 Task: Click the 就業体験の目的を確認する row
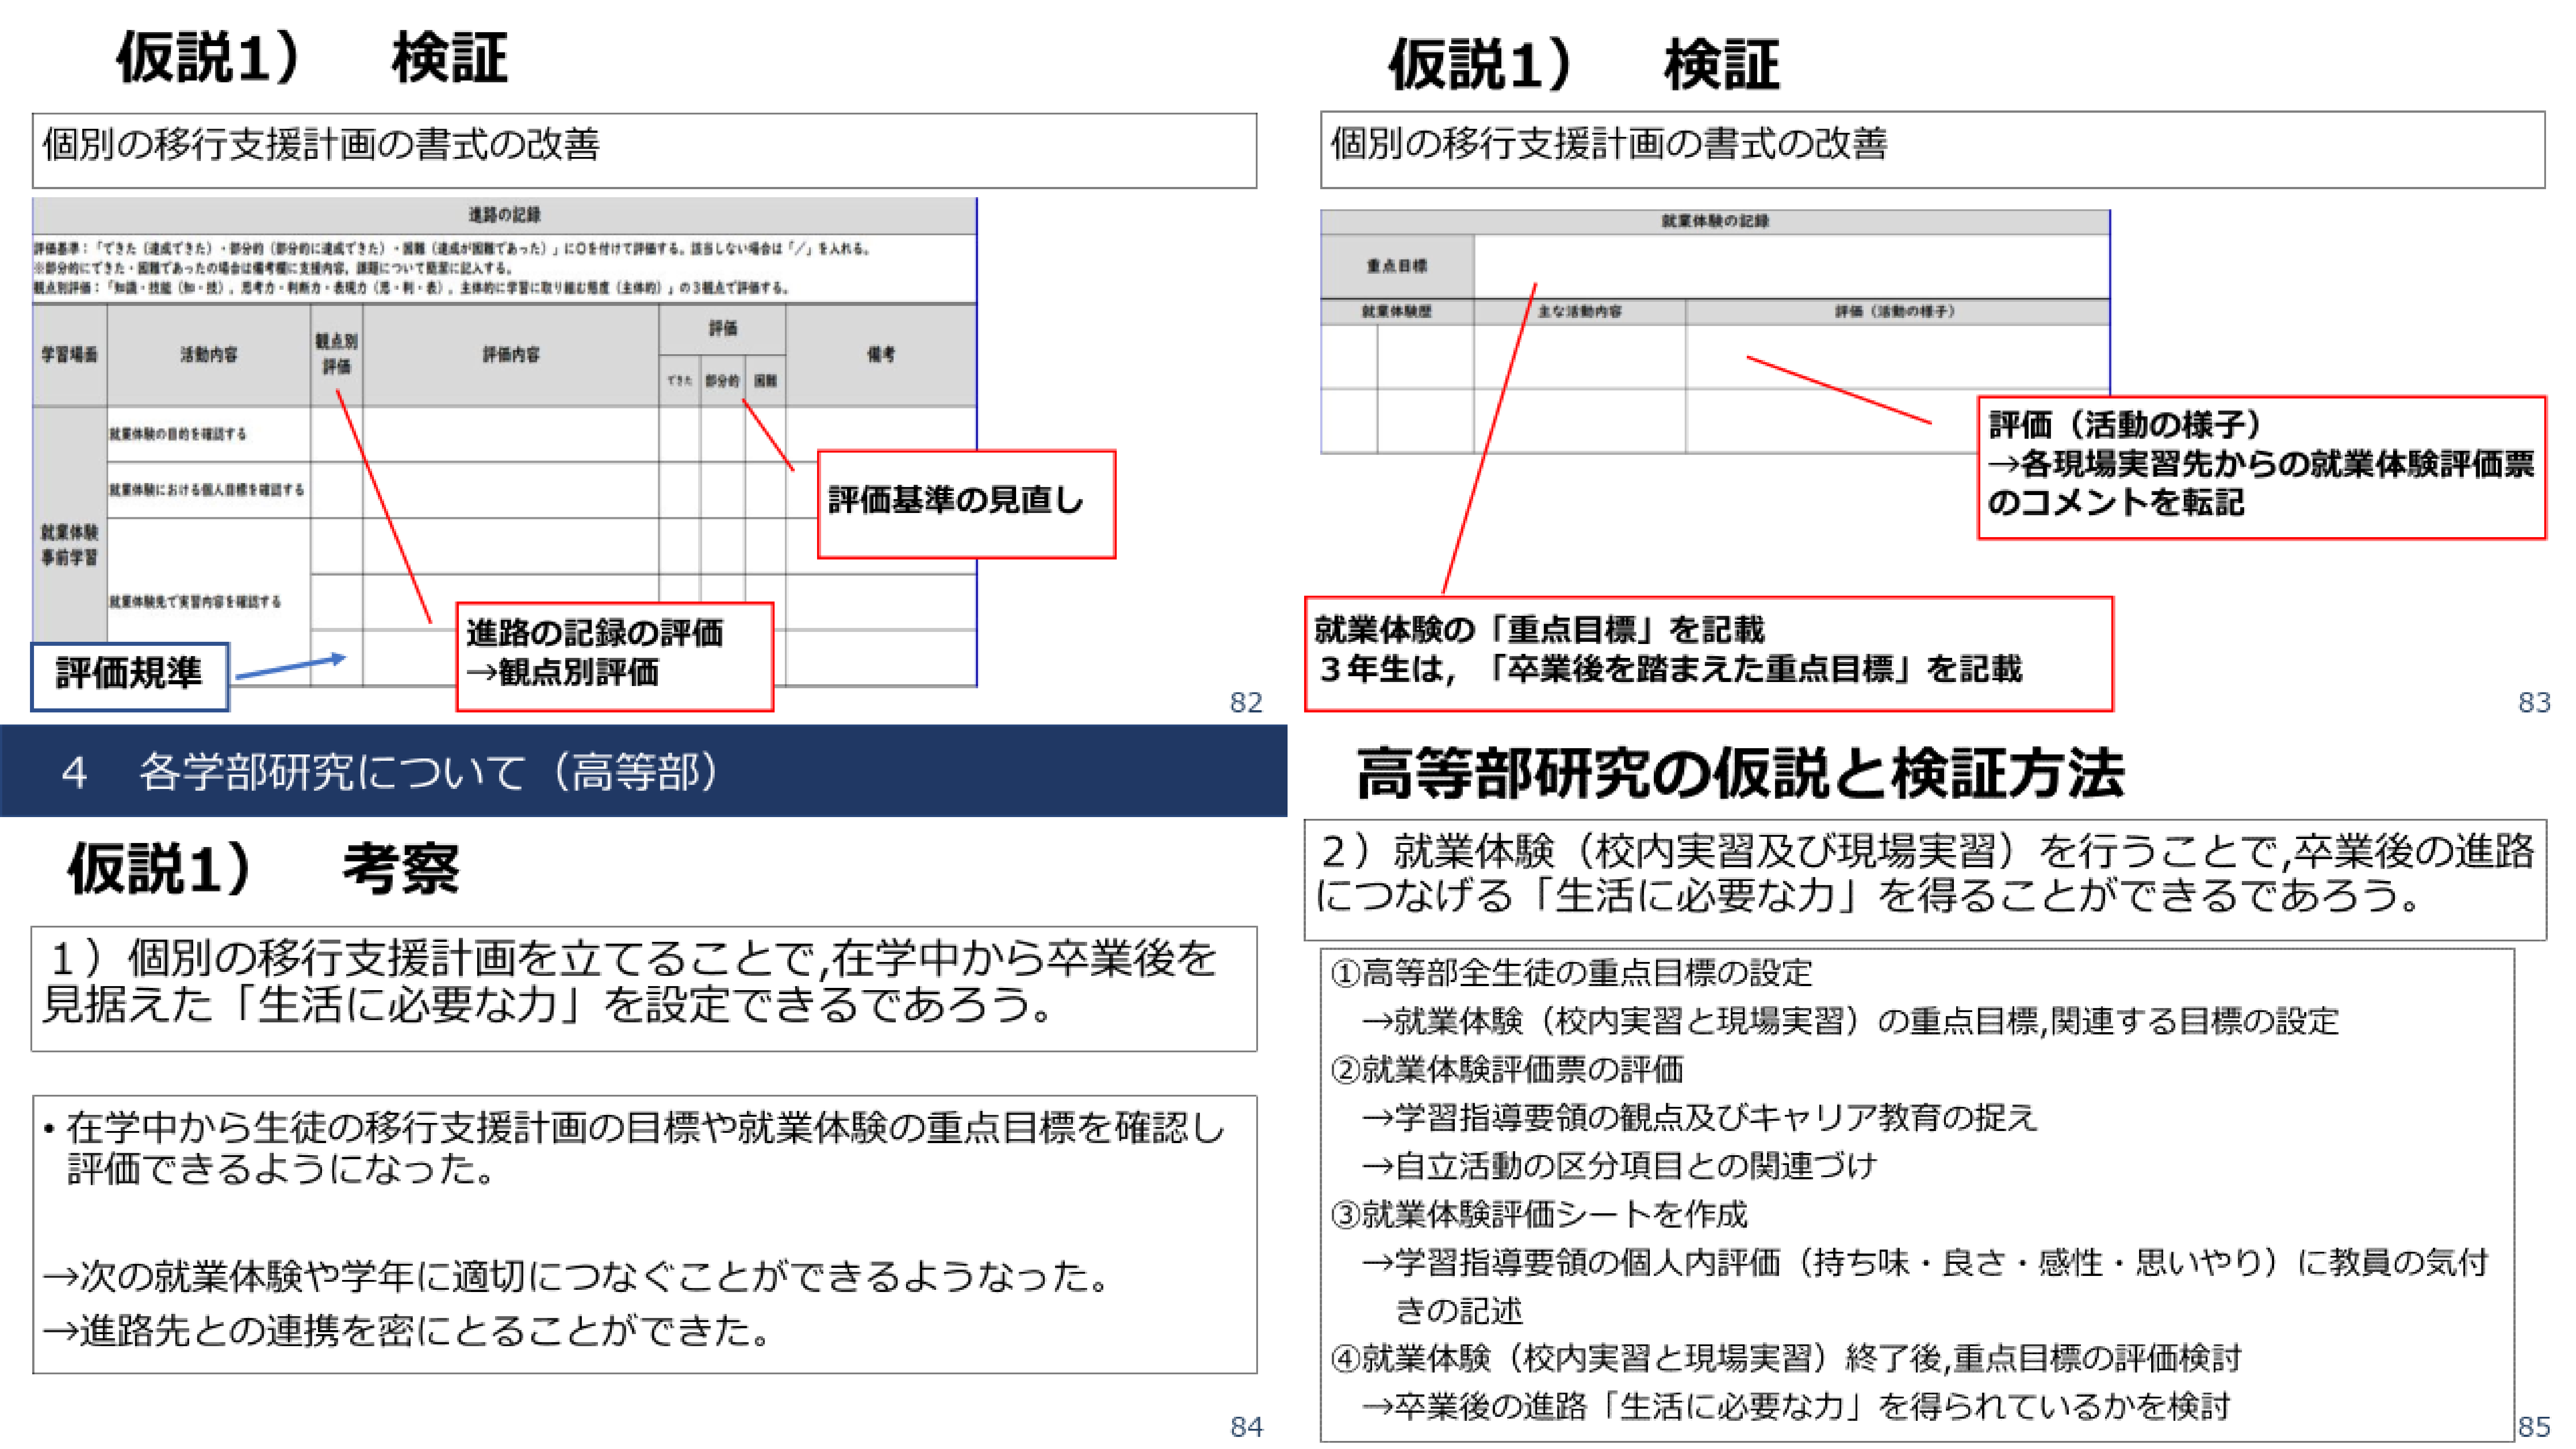[x=208, y=434]
